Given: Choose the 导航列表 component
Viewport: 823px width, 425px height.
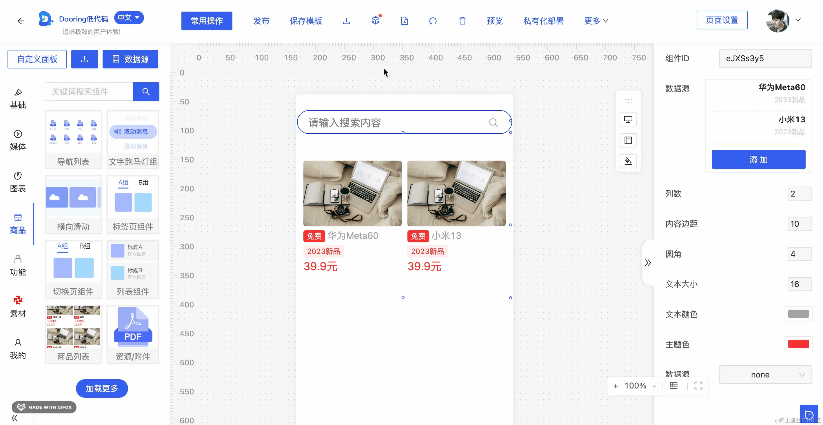Looking at the screenshot, I should point(73,140).
